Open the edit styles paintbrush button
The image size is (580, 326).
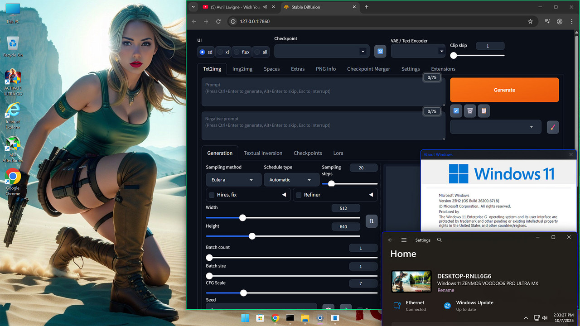(552, 127)
